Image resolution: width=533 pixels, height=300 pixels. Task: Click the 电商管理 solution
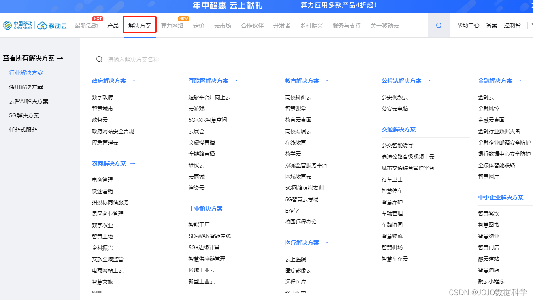(x=102, y=180)
